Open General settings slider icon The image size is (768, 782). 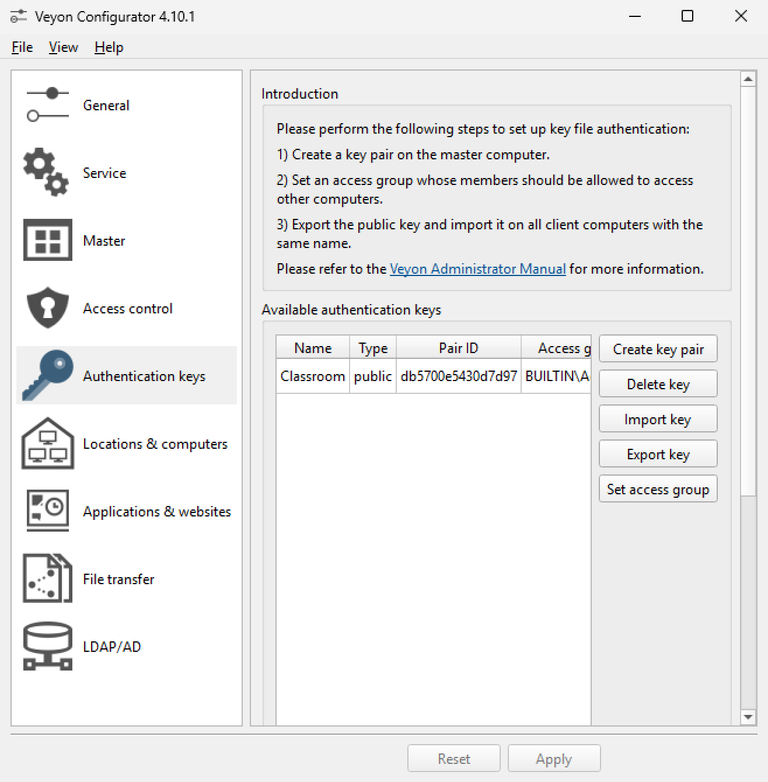pyautogui.click(x=48, y=106)
